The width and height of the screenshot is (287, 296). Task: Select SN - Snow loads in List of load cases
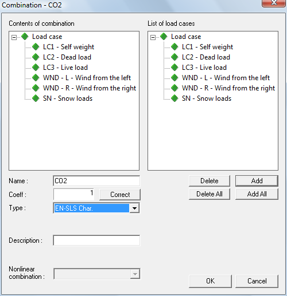[207, 98]
